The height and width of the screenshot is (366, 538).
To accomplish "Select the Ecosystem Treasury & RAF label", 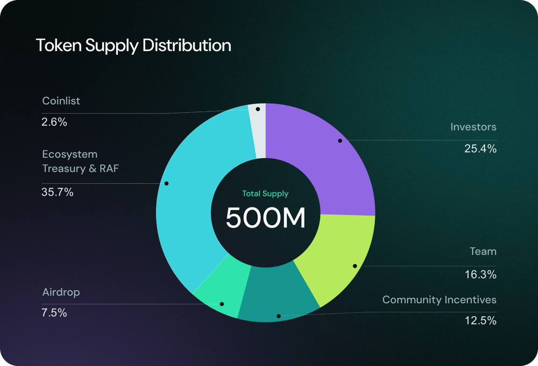I will (81, 161).
